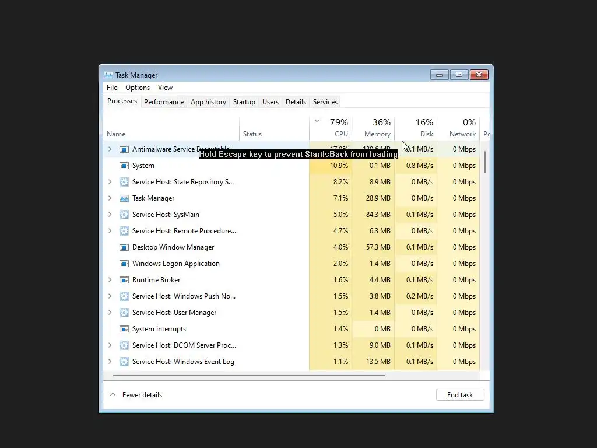Close the Task Manager window
Image resolution: width=597 pixels, height=448 pixels.
[x=479, y=75]
